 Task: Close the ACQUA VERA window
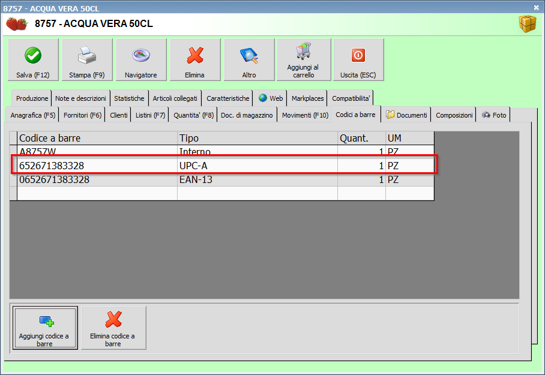click(537, 7)
